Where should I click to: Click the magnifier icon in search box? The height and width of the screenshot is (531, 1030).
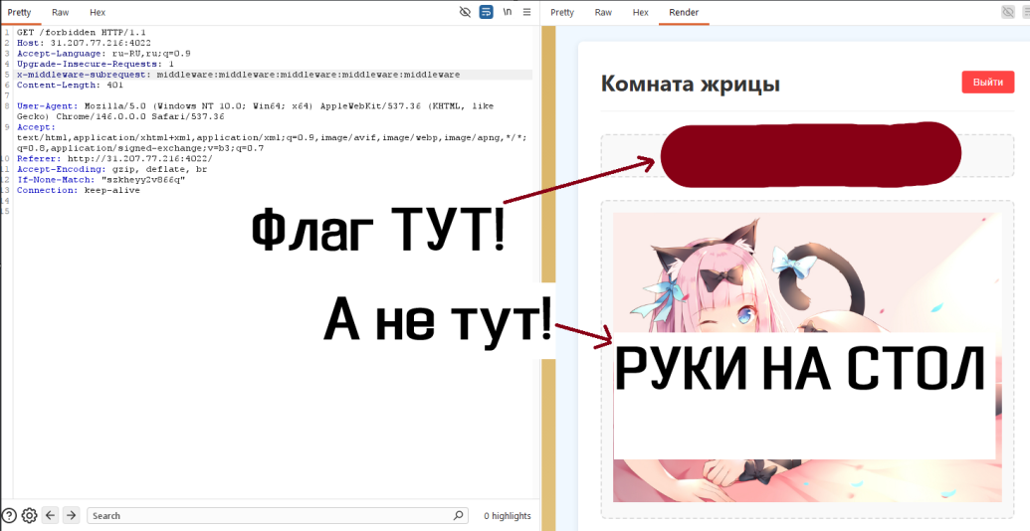tap(459, 515)
